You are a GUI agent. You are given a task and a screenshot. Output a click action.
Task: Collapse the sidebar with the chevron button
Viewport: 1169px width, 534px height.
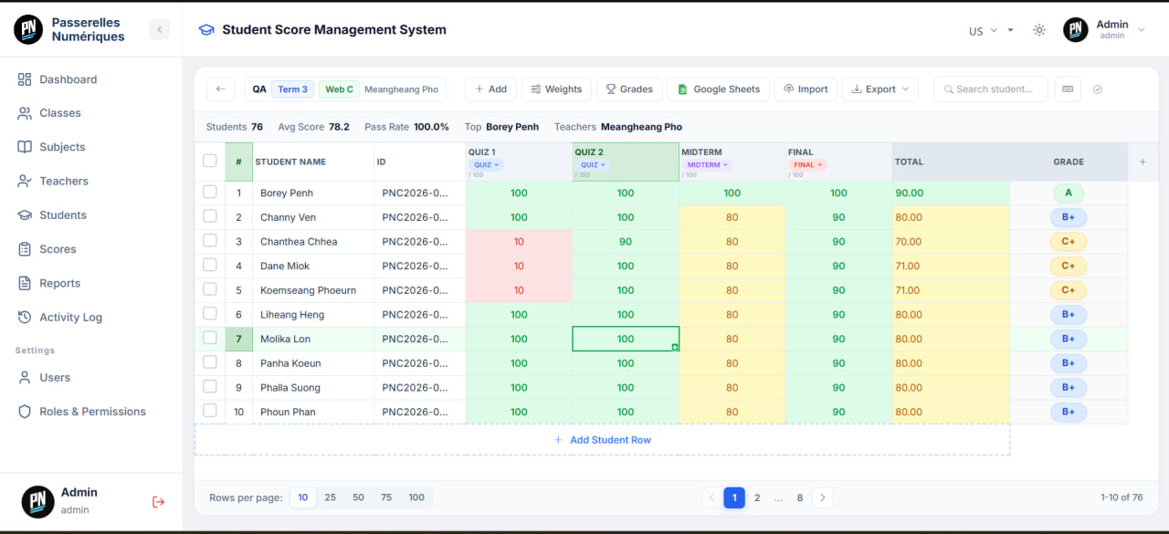[x=160, y=30]
